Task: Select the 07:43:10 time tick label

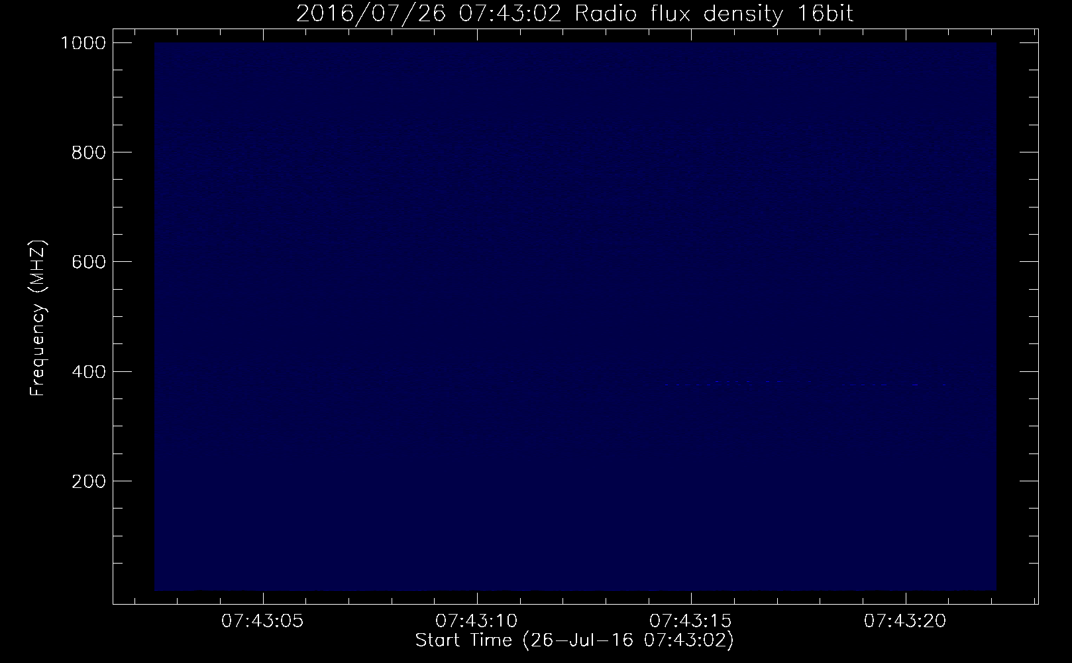Action: point(476,621)
